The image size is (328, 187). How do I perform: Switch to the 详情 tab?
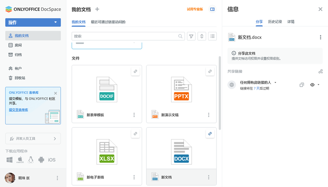pyautogui.click(x=291, y=22)
